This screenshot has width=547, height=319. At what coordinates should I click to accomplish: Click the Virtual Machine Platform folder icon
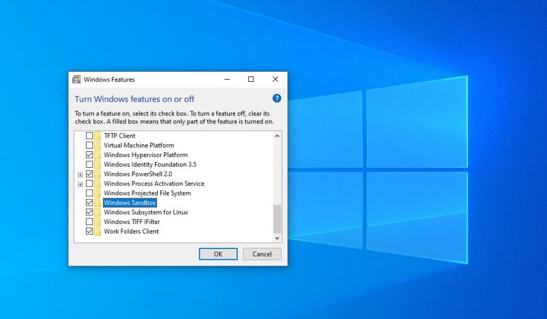tap(97, 145)
